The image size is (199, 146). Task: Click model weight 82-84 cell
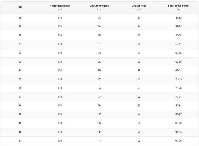point(178,106)
